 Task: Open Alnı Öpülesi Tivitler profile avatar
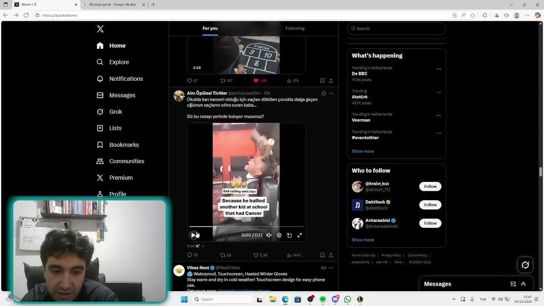(179, 96)
